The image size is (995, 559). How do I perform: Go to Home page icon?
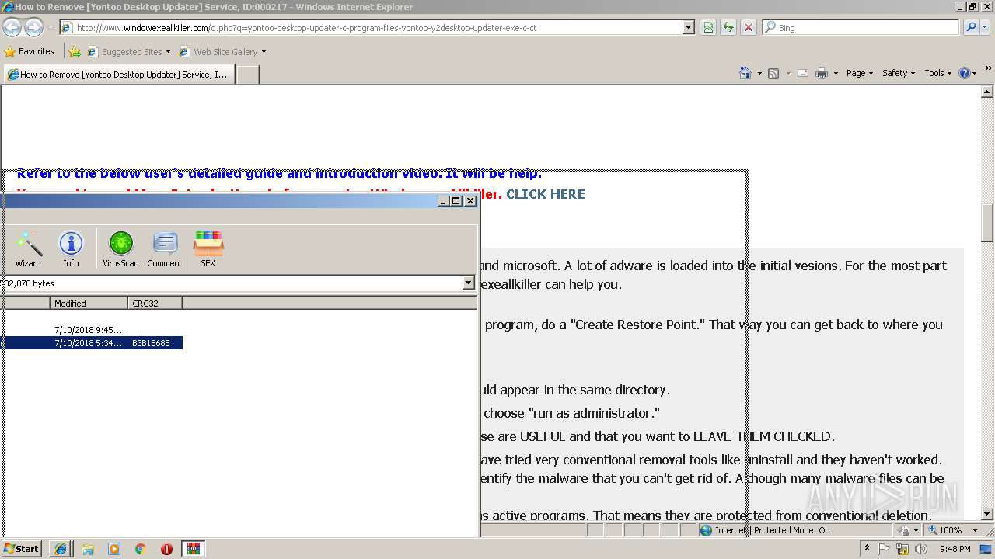[745, 73]
